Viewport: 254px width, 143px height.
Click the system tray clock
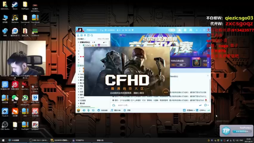248,140
